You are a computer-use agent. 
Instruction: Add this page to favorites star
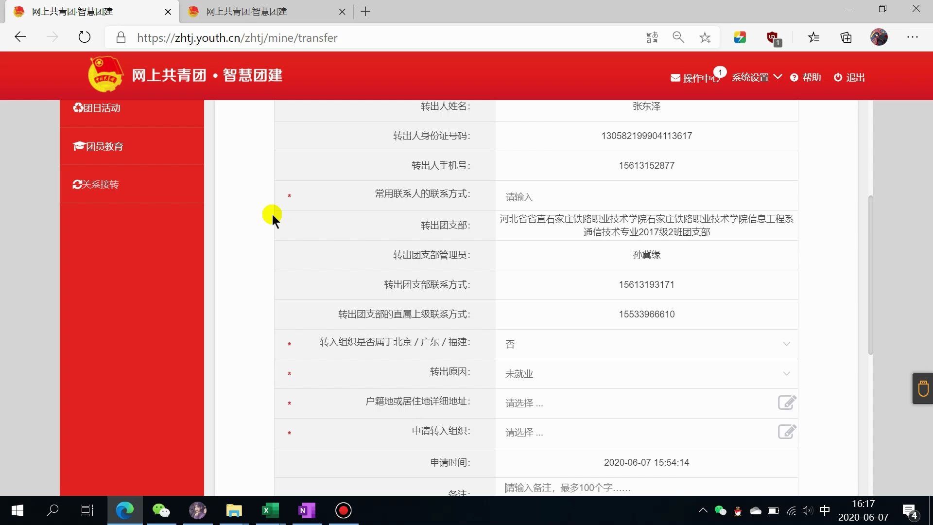[705, 37]
